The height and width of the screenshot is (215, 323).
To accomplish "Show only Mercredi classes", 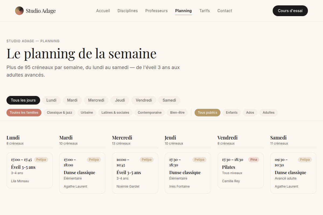I will tap(96, 100).
